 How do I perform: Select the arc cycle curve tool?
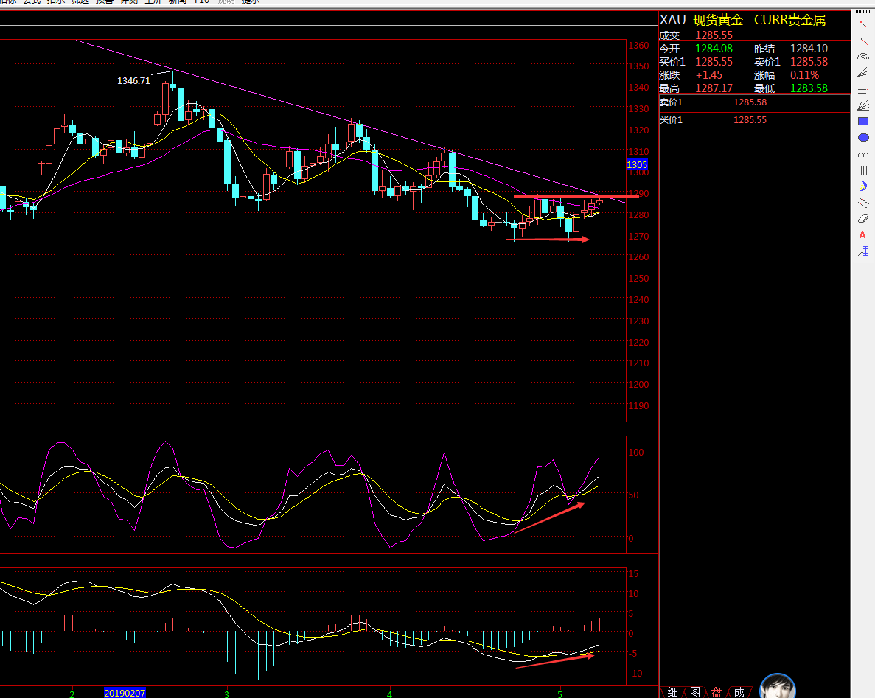click(862, 154)
